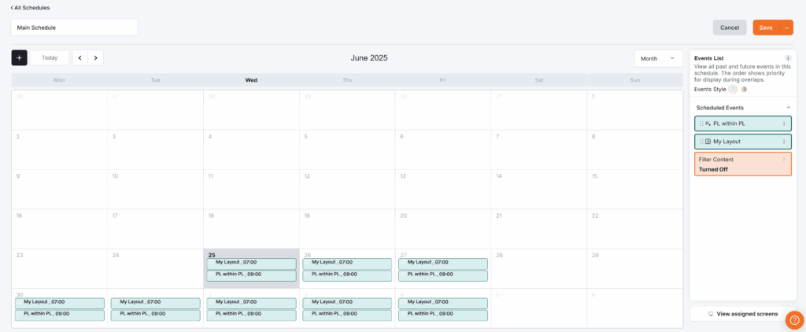The image size is (806, 332).
Task: Open PL within PL event on July 4
Action: click(x=443, y=315)
